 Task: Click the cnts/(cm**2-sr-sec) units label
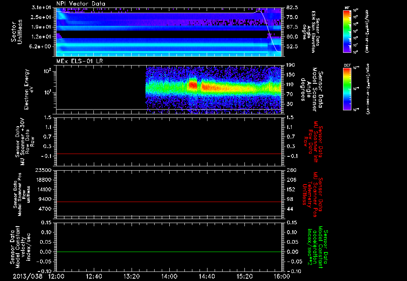click(x=367, y=31)
